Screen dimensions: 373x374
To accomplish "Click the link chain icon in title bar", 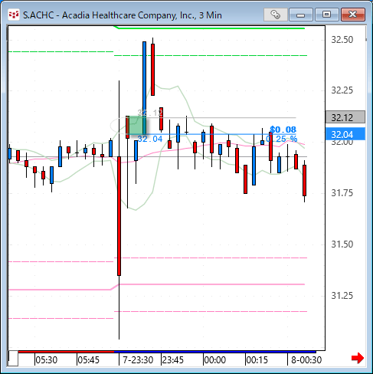I will coord(276,15).
